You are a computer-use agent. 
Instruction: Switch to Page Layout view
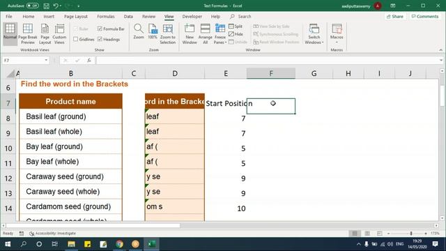point(45,34)
